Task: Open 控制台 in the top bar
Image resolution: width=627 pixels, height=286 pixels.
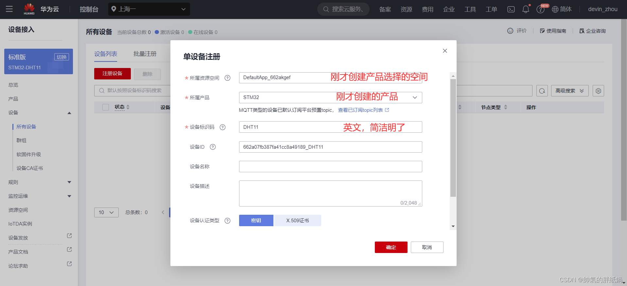Action: point(89,9)
